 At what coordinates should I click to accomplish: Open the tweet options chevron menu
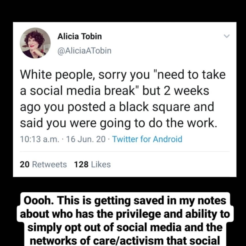pos(225,37)
